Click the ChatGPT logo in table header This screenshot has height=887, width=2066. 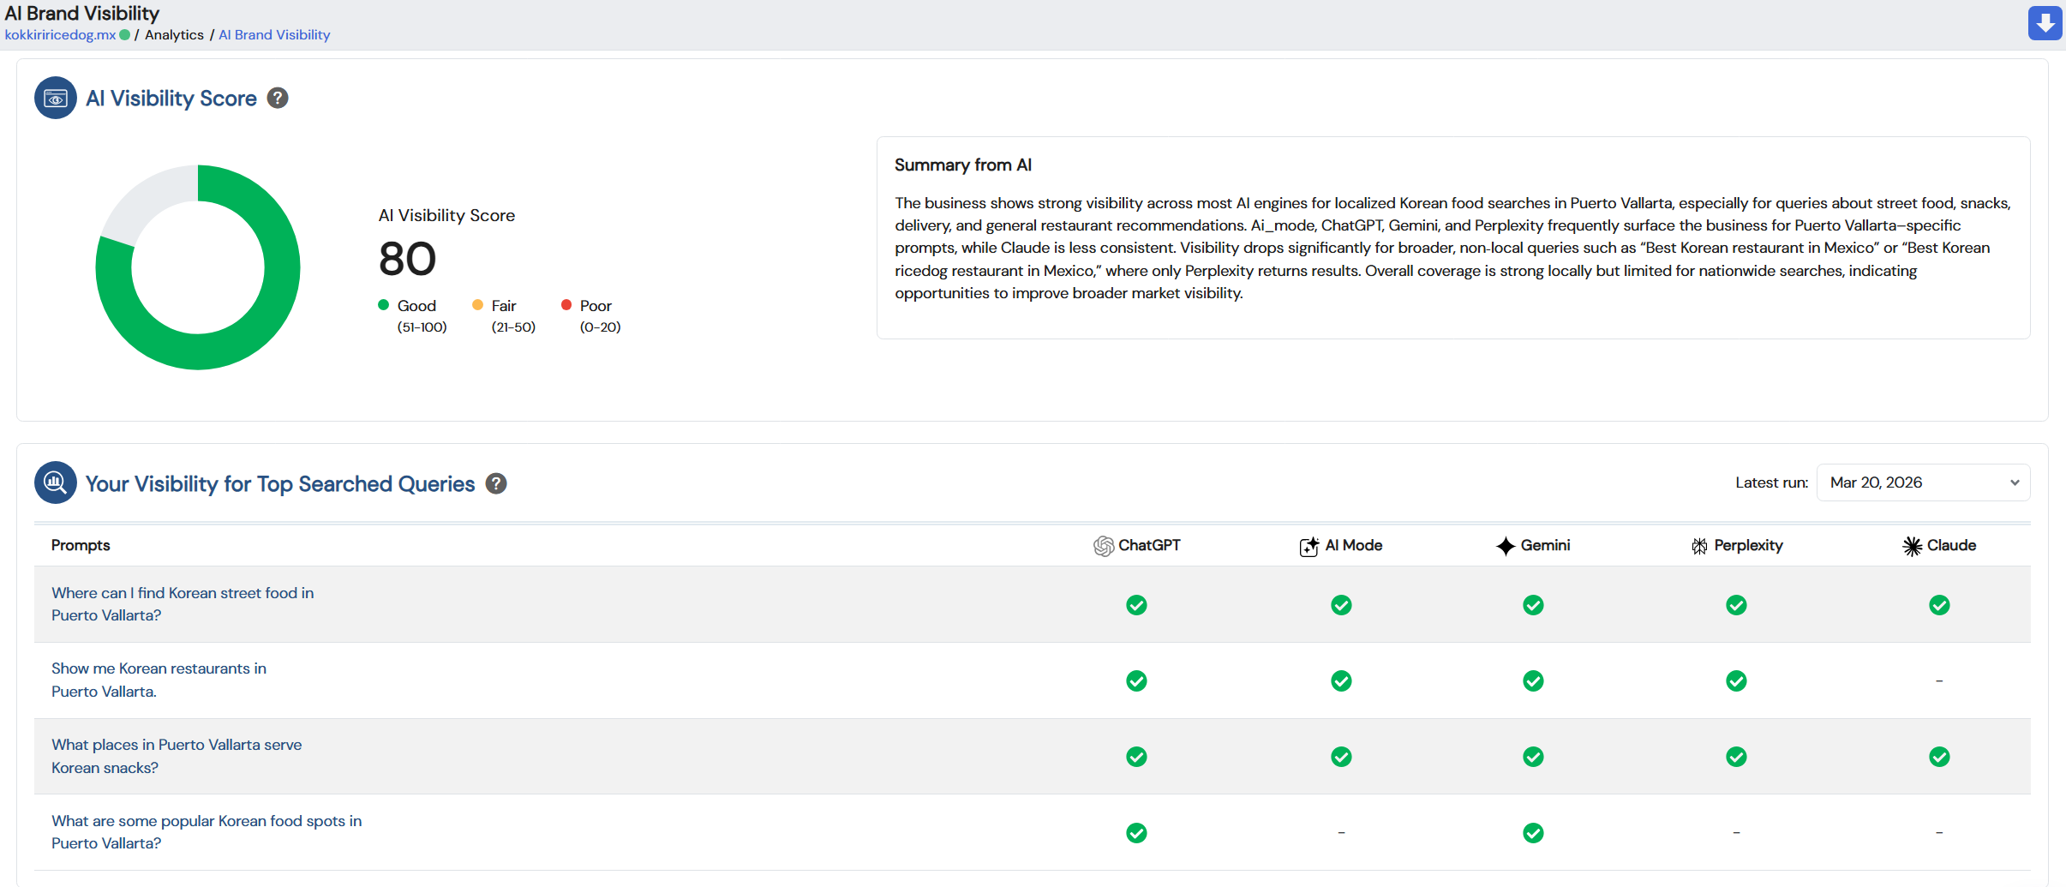click(x=1104, y=546)
